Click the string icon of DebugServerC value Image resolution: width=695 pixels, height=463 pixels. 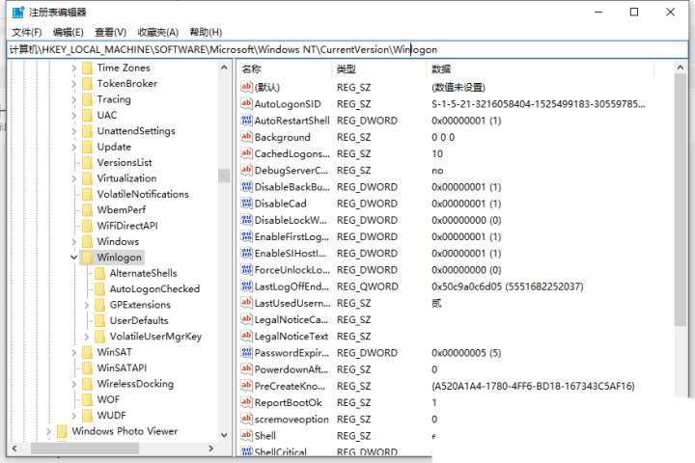tap(246, 170)
